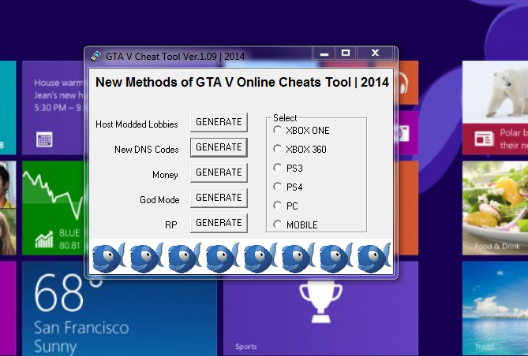Click the news icon on Polar bear tile
528x356 pixels.
[484, 139]
